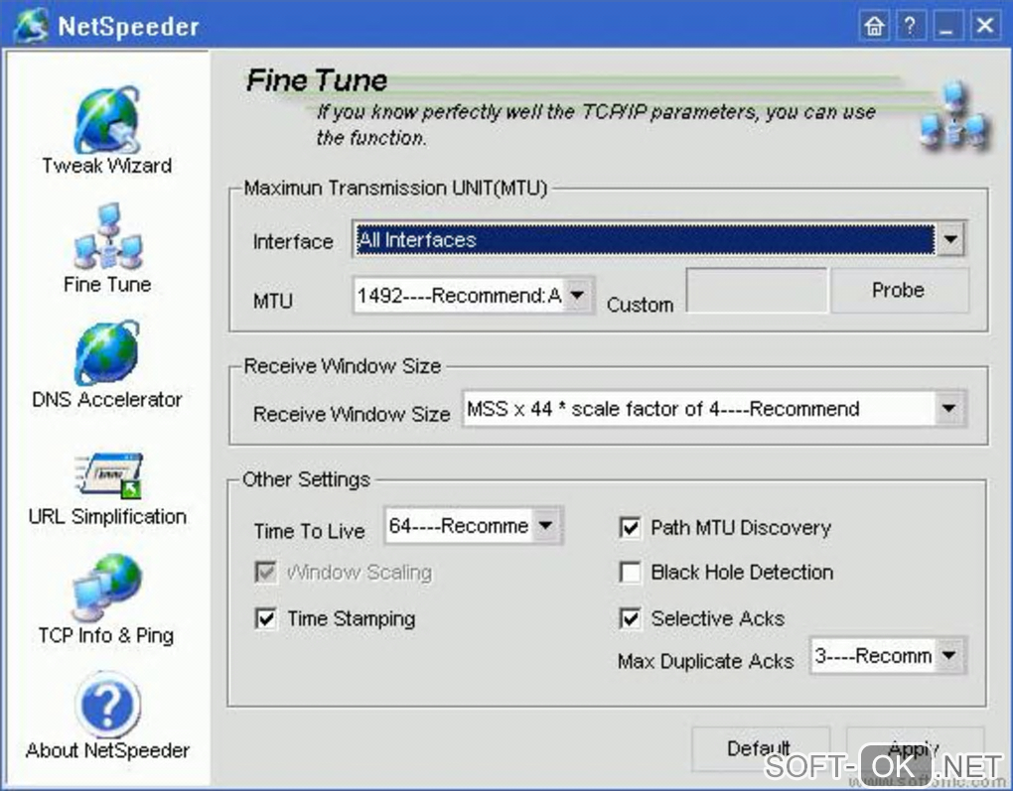Close the NetSpeeder window
1013x791 pixels.
click(984, 27)
